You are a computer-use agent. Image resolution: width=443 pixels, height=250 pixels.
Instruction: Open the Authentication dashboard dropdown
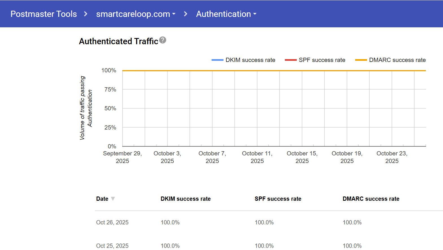point(226,14)
